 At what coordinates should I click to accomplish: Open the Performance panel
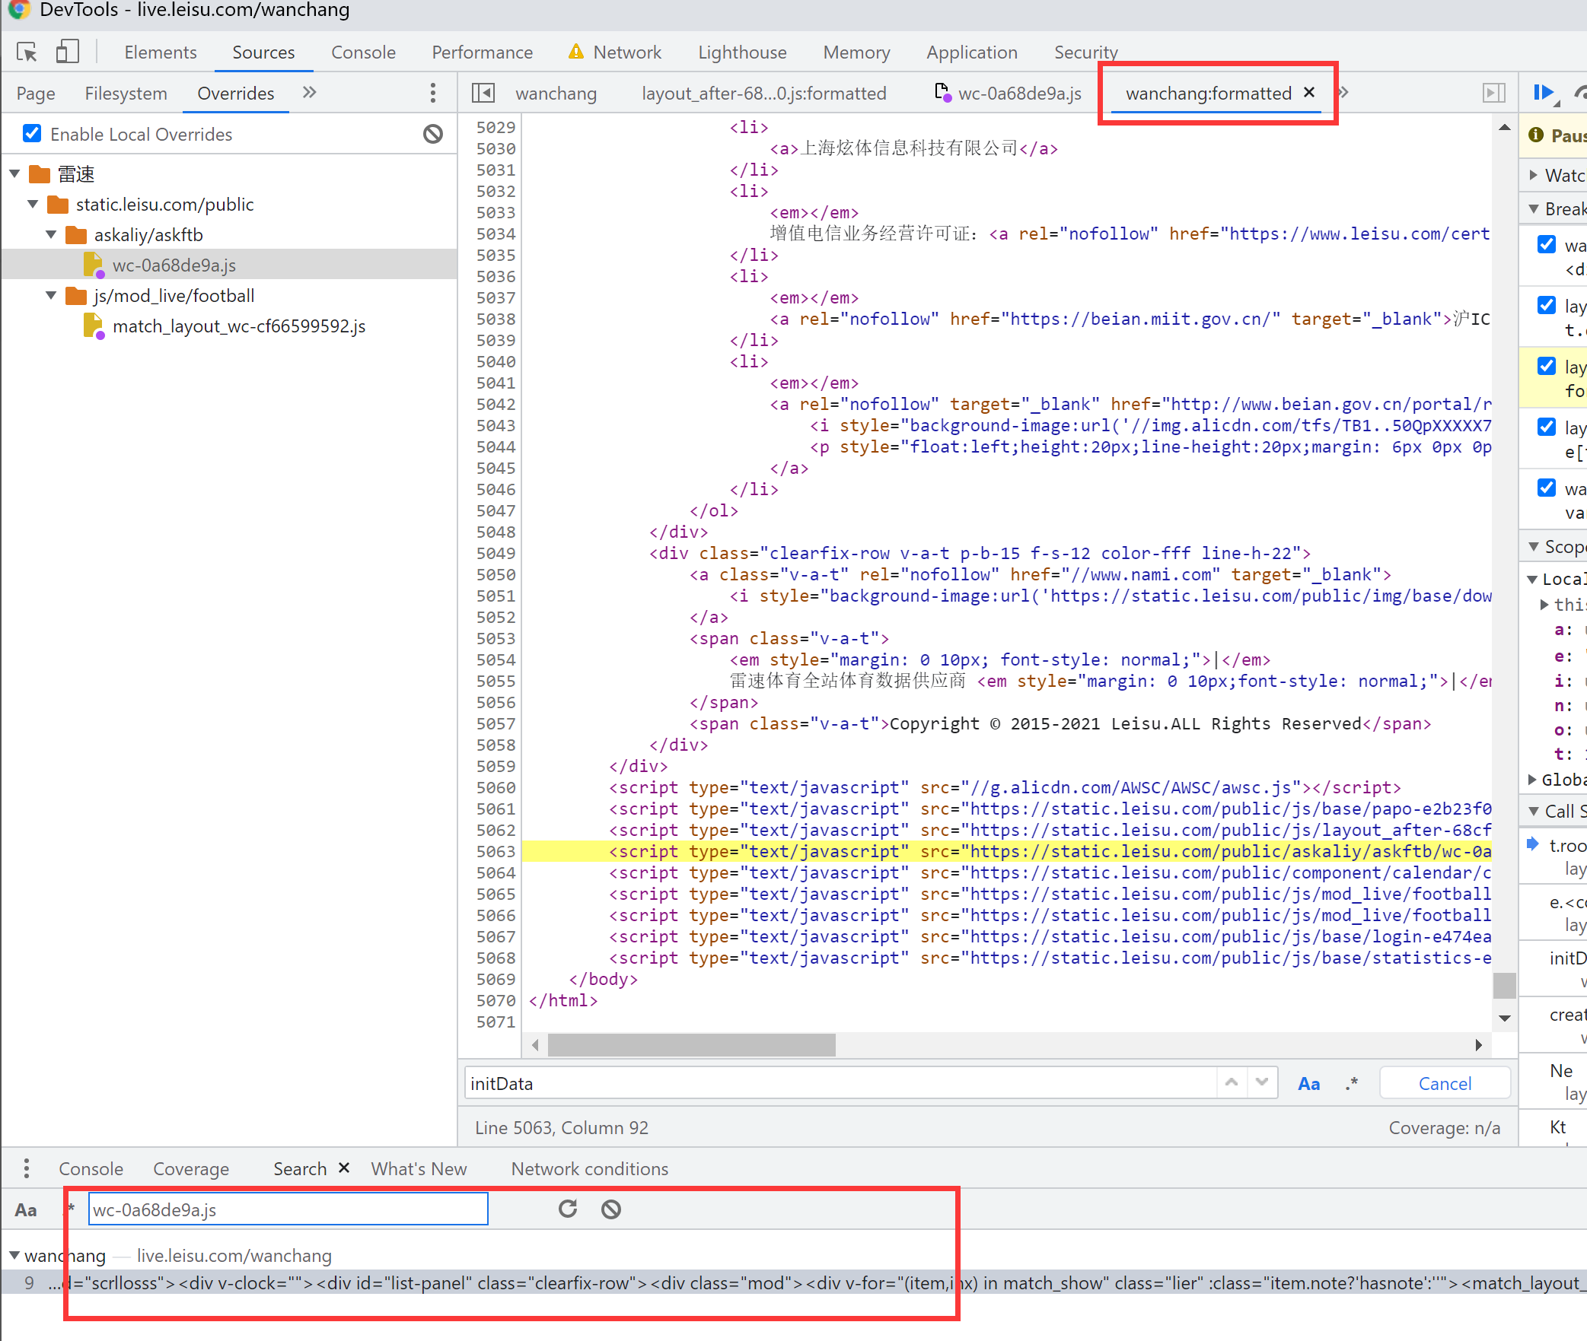[482, 52]
